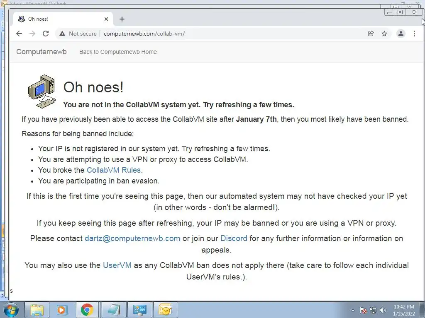Click 'You are participating in ban evasion.' line
This screenshot has width=425, height=318.
pos(99,181)
